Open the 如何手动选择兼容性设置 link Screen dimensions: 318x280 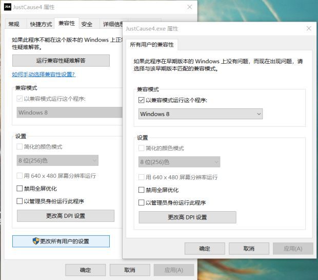[x=44, y=74]
